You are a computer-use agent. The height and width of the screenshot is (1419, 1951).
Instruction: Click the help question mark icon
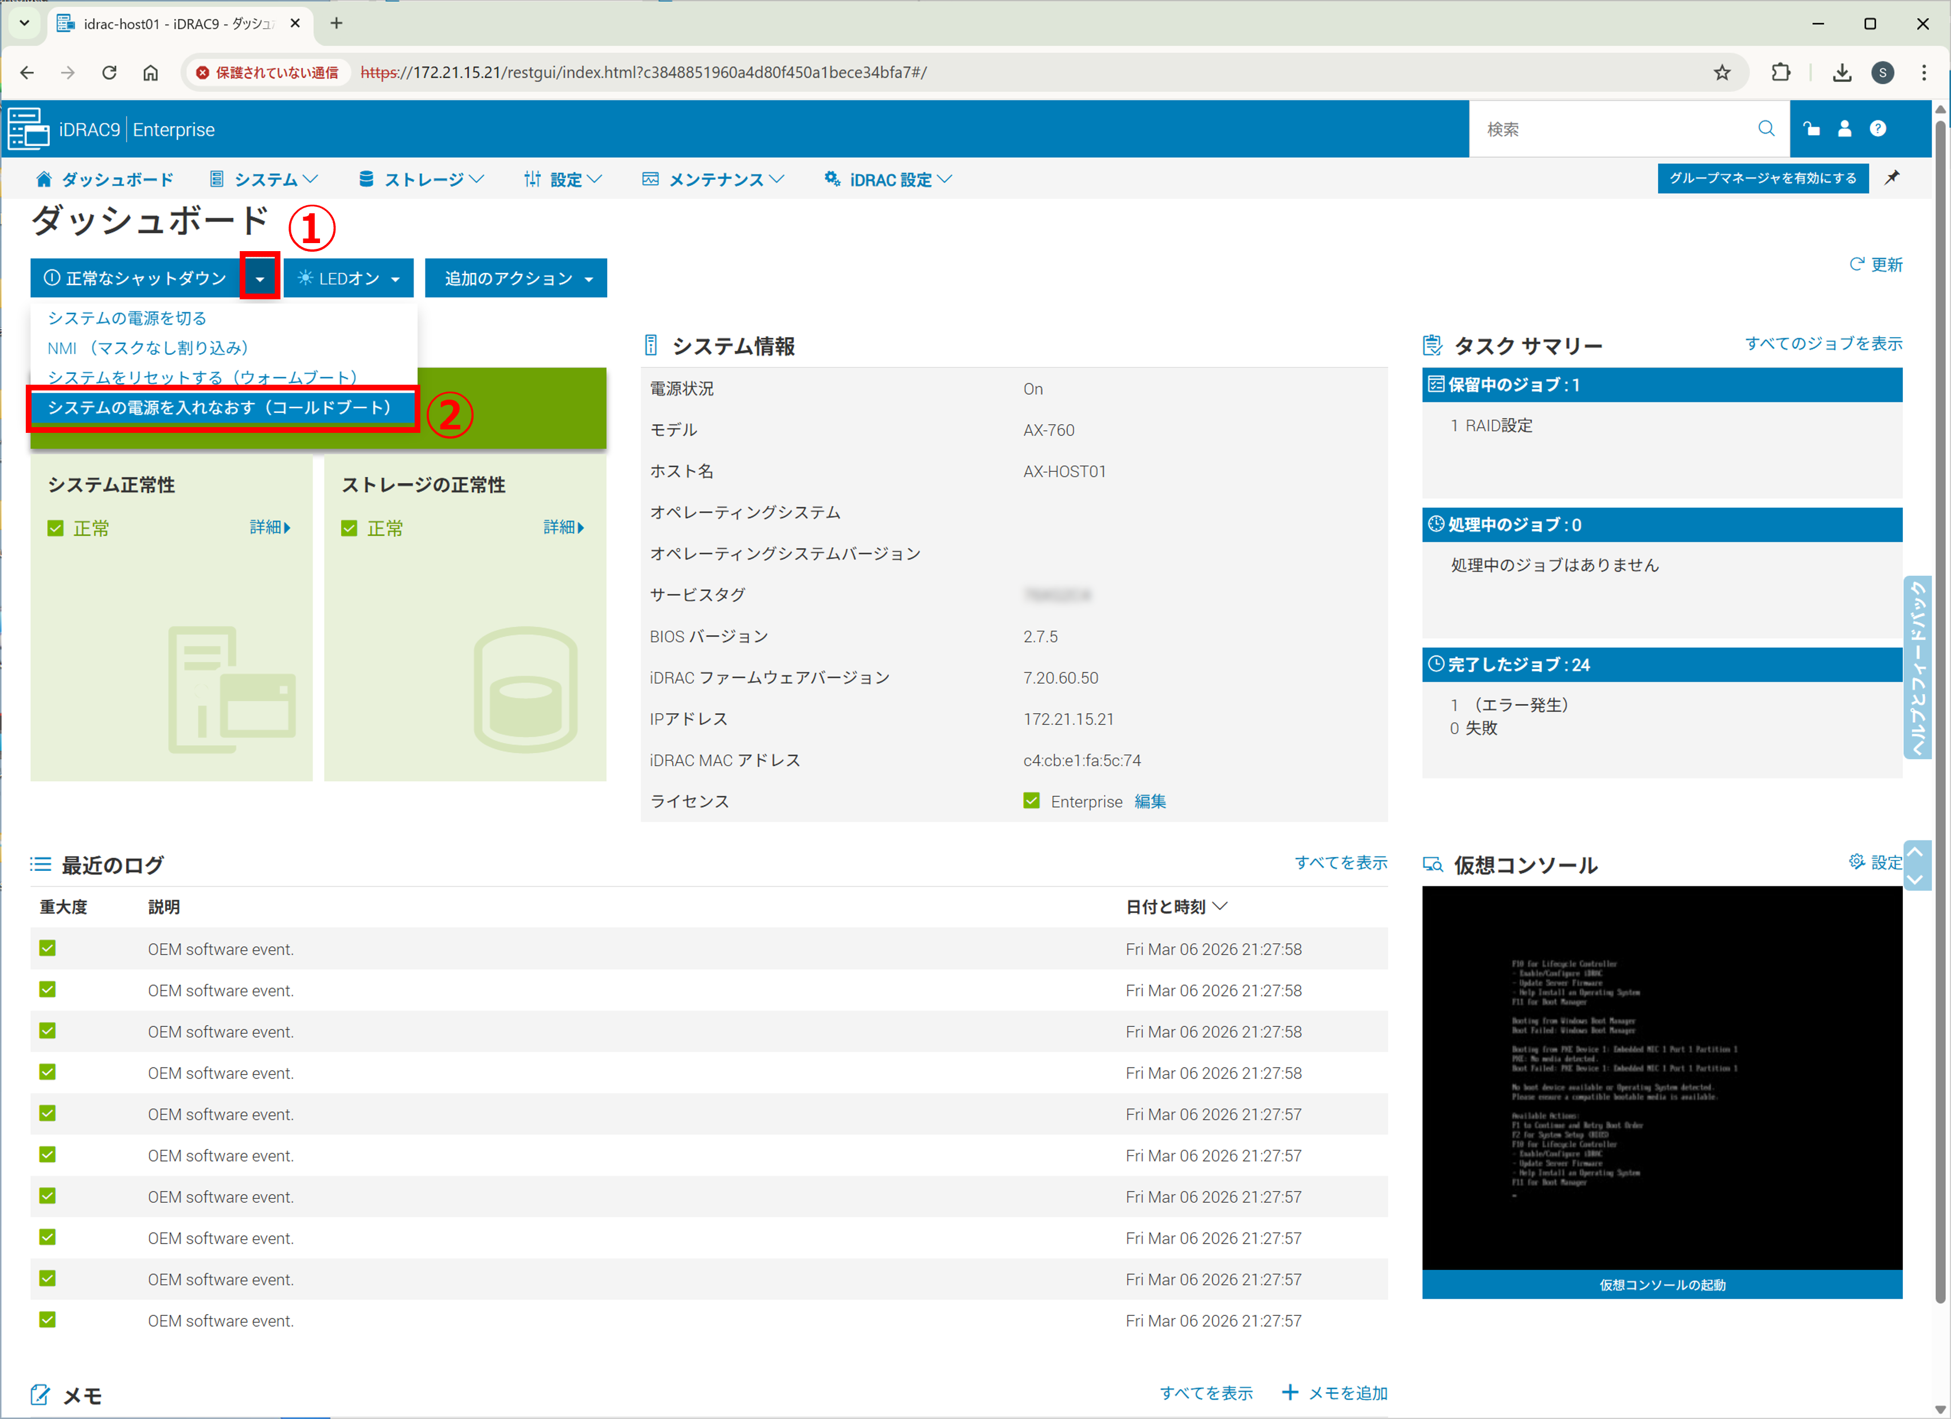1878,129
